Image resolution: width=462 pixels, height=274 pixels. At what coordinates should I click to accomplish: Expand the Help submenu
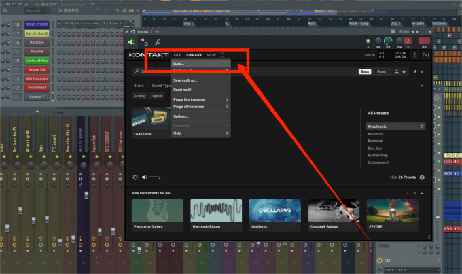pyautogui.click(x=227, y=133)
